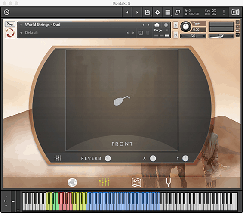The height and width of the screenshot is (213, 243).
Task: Toggle the AUX sends button
Action: 237,31
